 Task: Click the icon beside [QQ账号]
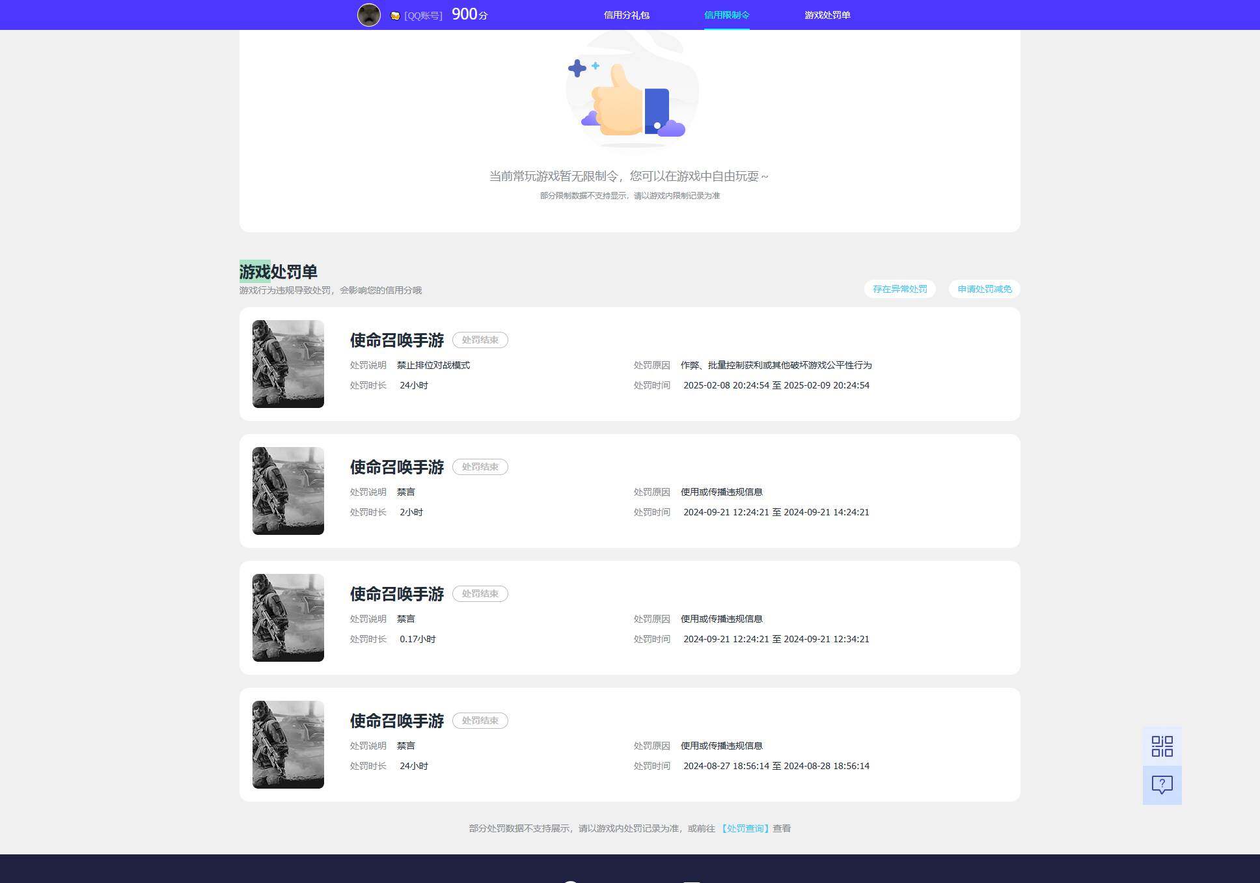(x=395, y=16)
